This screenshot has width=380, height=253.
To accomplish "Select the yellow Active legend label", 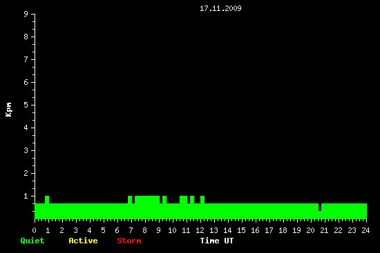I will (x=83, y=241).
